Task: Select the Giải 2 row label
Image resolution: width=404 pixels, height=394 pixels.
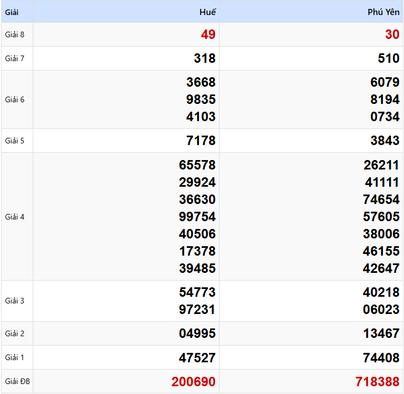Action: click(14, 333)
